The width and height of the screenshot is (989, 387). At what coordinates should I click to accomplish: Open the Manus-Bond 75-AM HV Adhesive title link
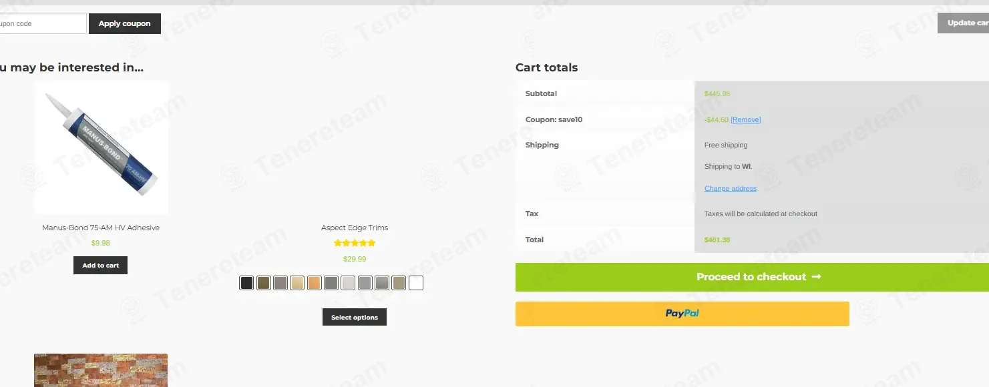tap(101, 228)
